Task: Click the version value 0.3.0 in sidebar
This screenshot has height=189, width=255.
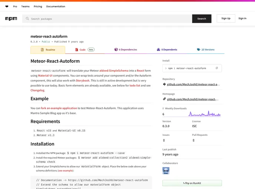Action: click(x=166, y=126)
